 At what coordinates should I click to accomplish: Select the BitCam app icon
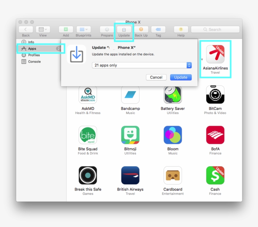coord(215,95)
